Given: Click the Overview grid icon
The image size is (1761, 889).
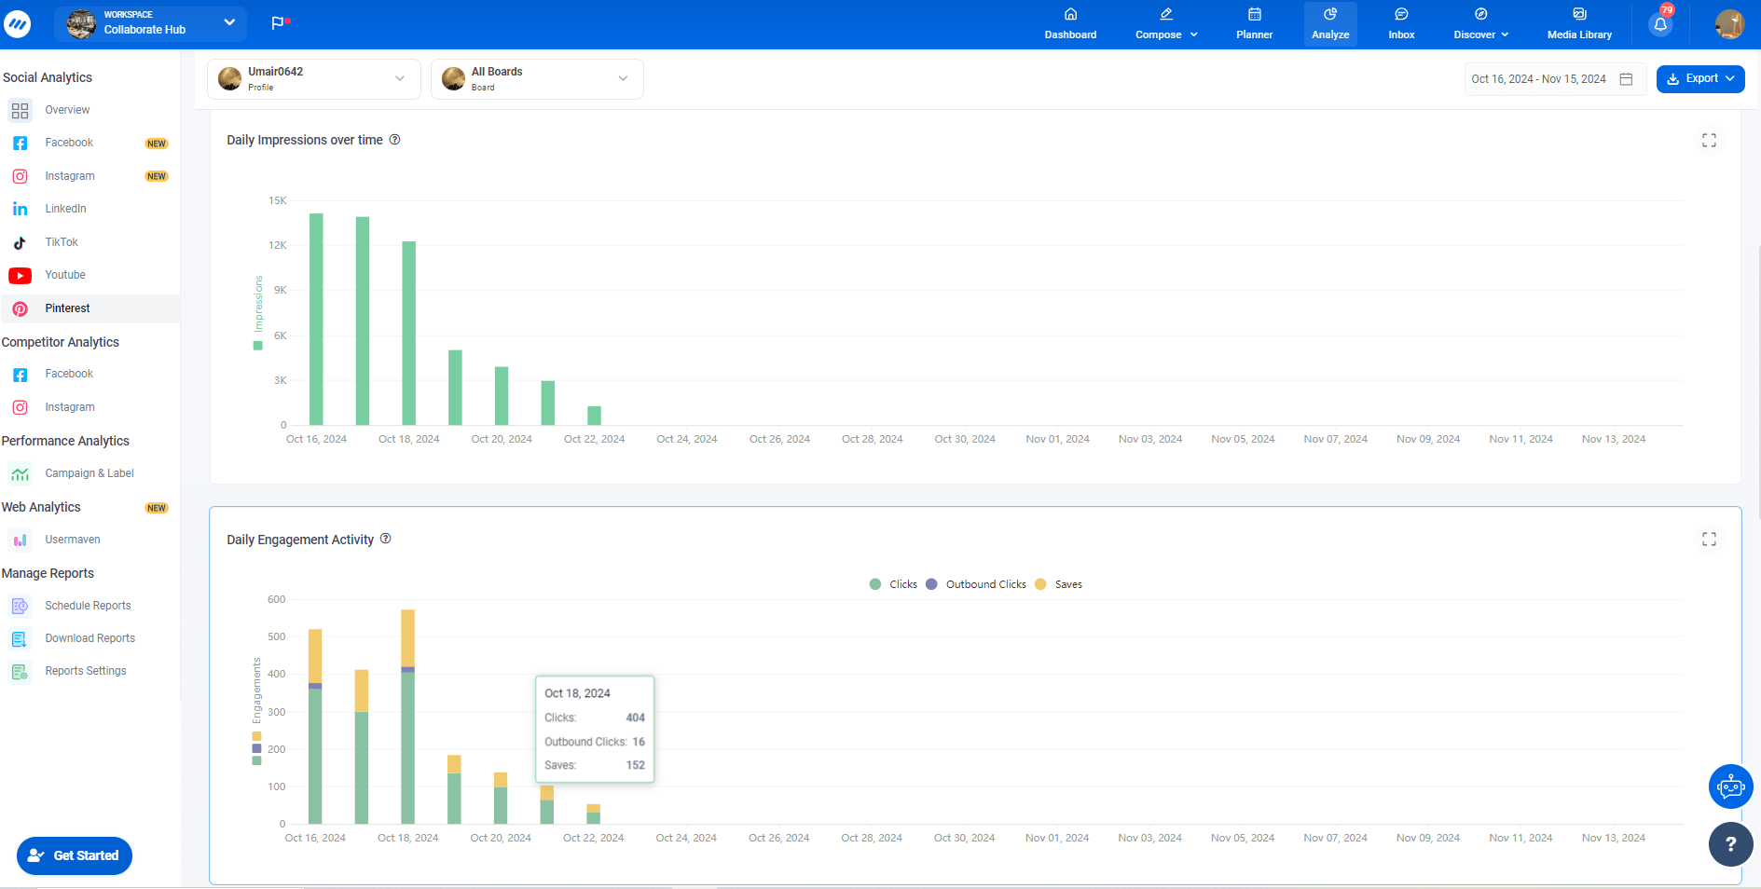Looking at the screenshot, I should (x=20, y=111).
